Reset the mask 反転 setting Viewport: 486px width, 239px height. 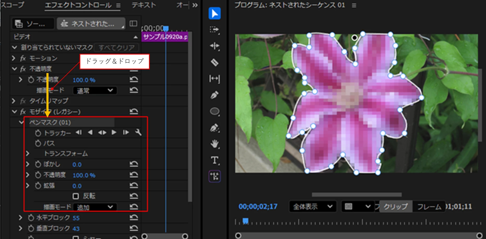[x=134, y=196]
